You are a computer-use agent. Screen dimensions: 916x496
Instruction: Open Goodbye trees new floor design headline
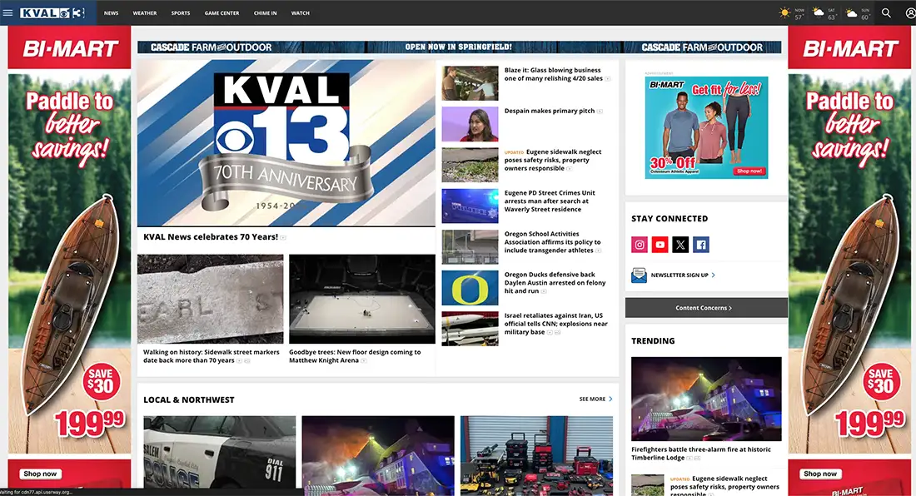[x=355, y=356]
